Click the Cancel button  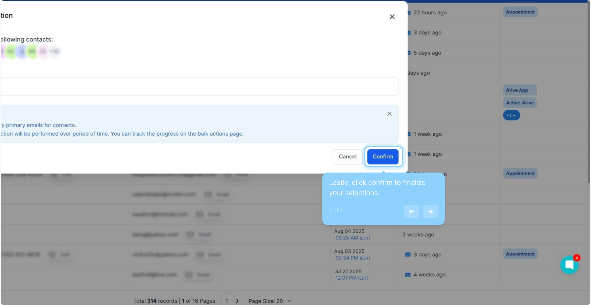(348, 157)
